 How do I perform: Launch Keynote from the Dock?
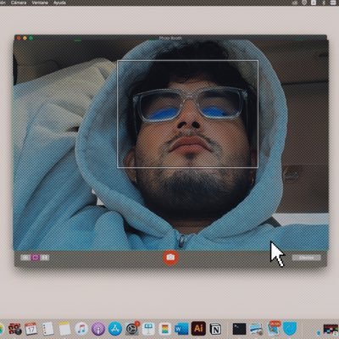pos(148,329)
